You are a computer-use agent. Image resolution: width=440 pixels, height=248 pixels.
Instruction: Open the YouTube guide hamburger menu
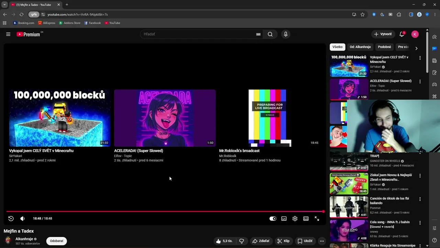click(8, 34)
